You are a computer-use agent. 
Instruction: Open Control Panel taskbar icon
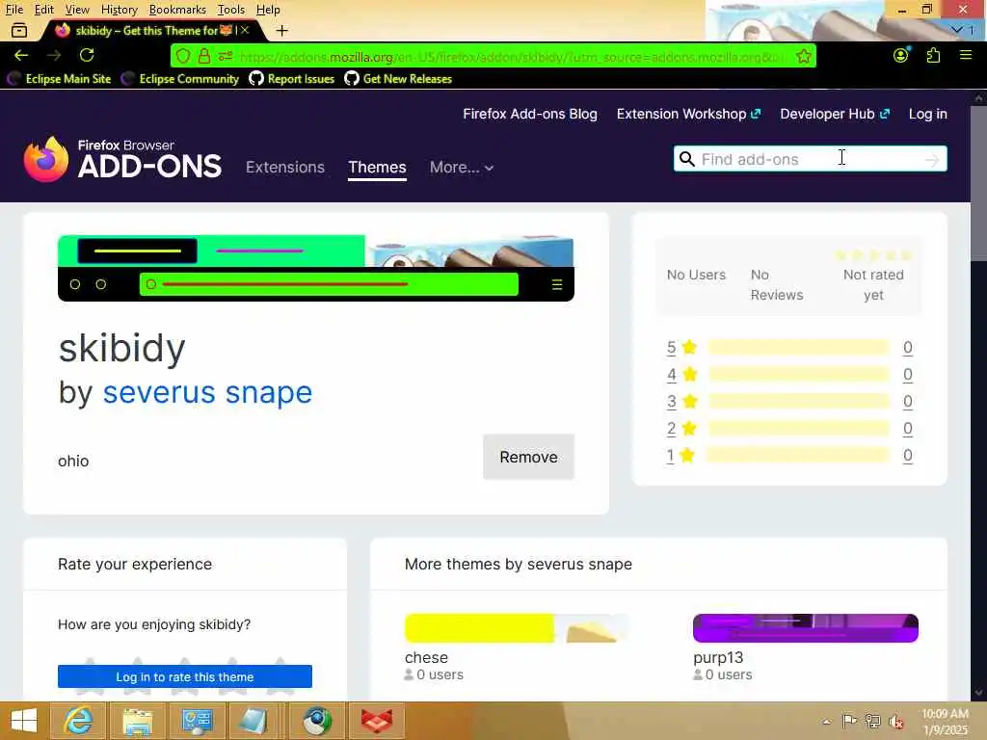click(x=197, y=721)
